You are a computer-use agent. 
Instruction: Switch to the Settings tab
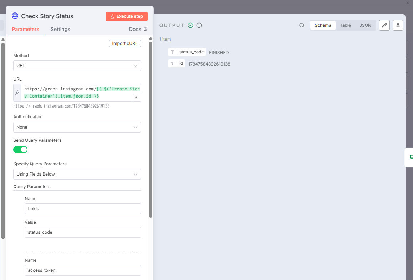[x=60, y=29]
